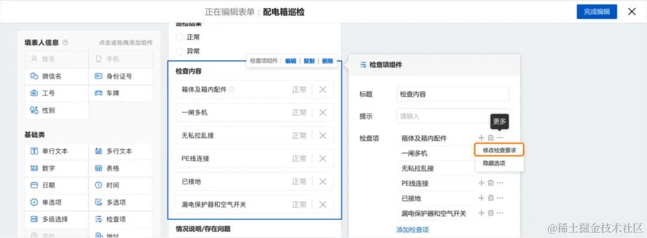Image resolution: width=647 pixels, height=238 pixels.
Task: Add the 多行文本 component
Action: click(121, 151)
